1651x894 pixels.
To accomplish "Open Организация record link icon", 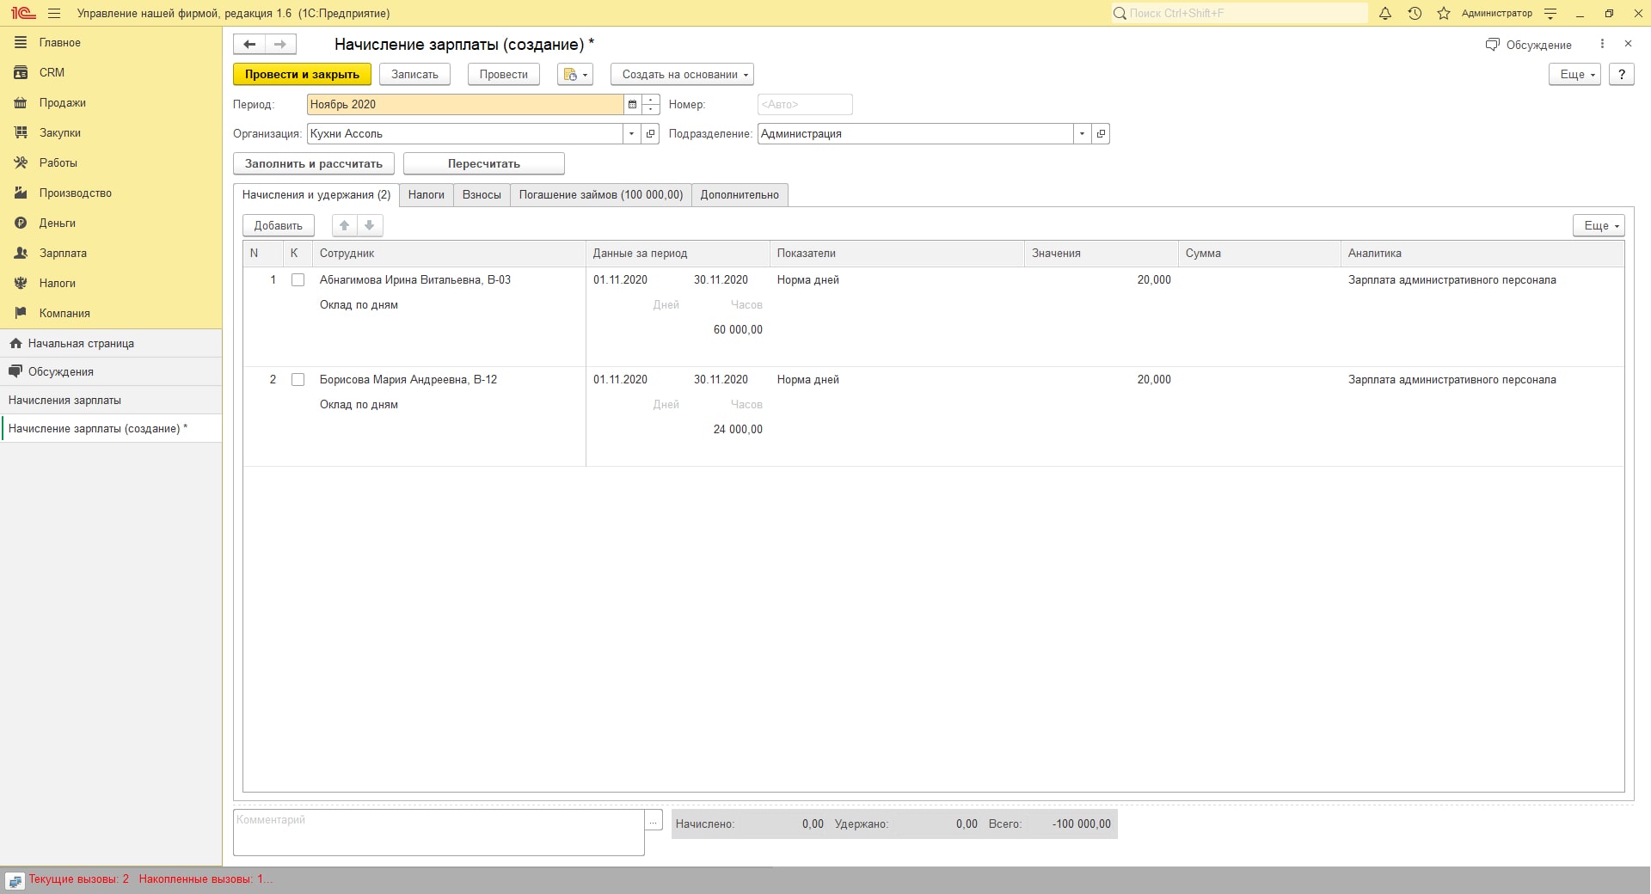I will [x=651, y=134].
